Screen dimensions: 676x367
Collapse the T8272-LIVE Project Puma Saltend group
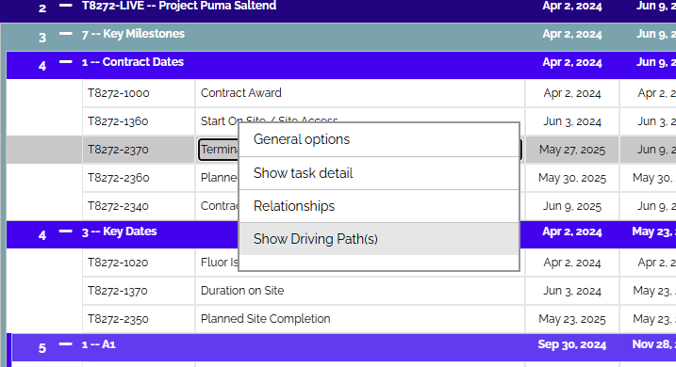click(x=66, y=6)
